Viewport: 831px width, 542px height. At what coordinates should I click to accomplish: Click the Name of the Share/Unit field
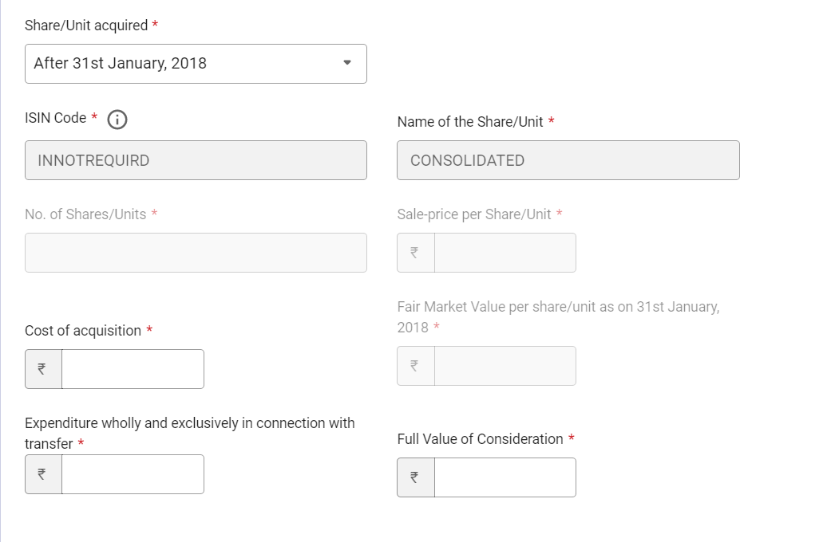tap(568, 160)
